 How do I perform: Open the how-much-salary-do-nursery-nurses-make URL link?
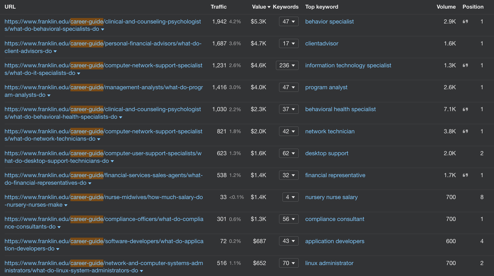click(104, 201)
